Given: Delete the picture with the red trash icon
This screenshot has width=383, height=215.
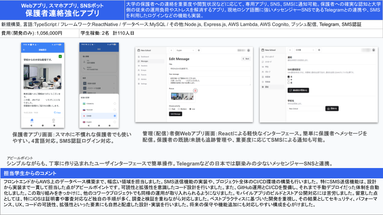Looking at the screenshot, I should pos(195,91).
